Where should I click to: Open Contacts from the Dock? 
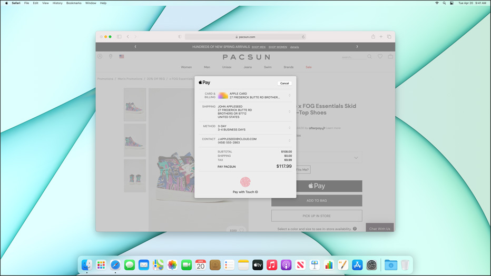point(215,265)
